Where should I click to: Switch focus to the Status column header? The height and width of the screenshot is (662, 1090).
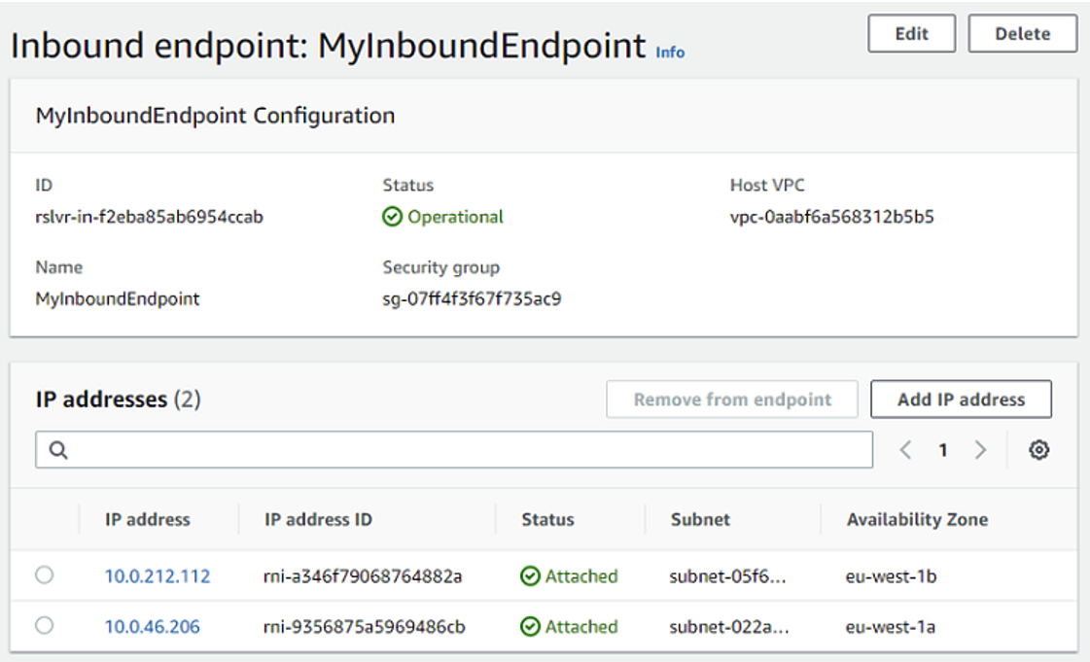546,519
